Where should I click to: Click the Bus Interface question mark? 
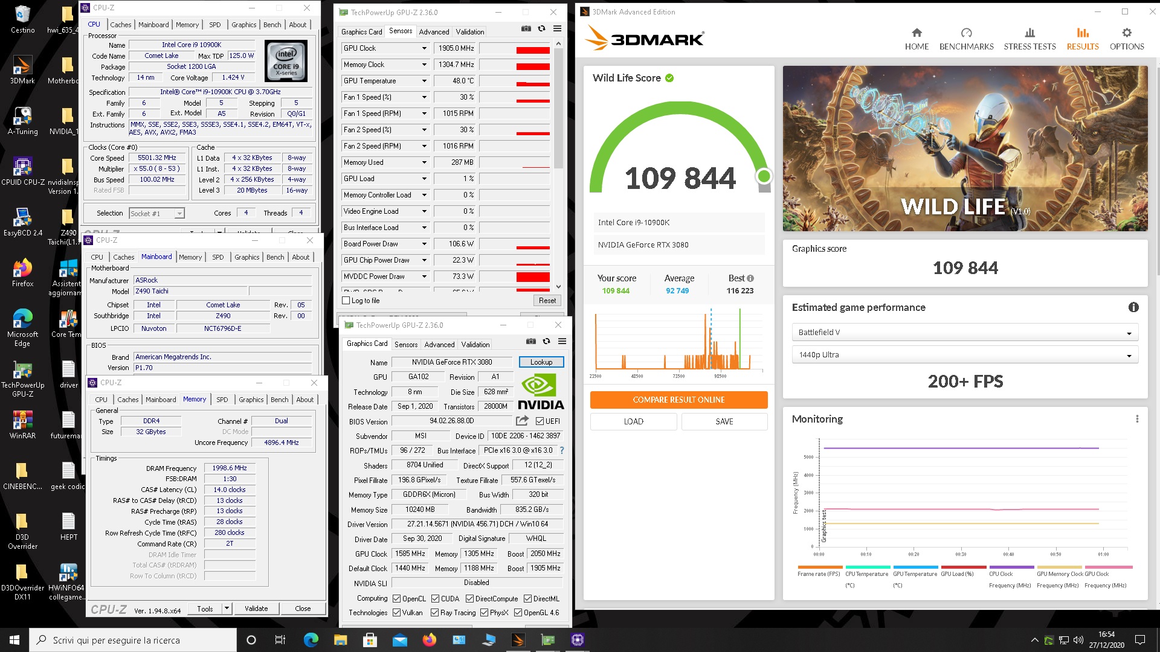(562, 450)
